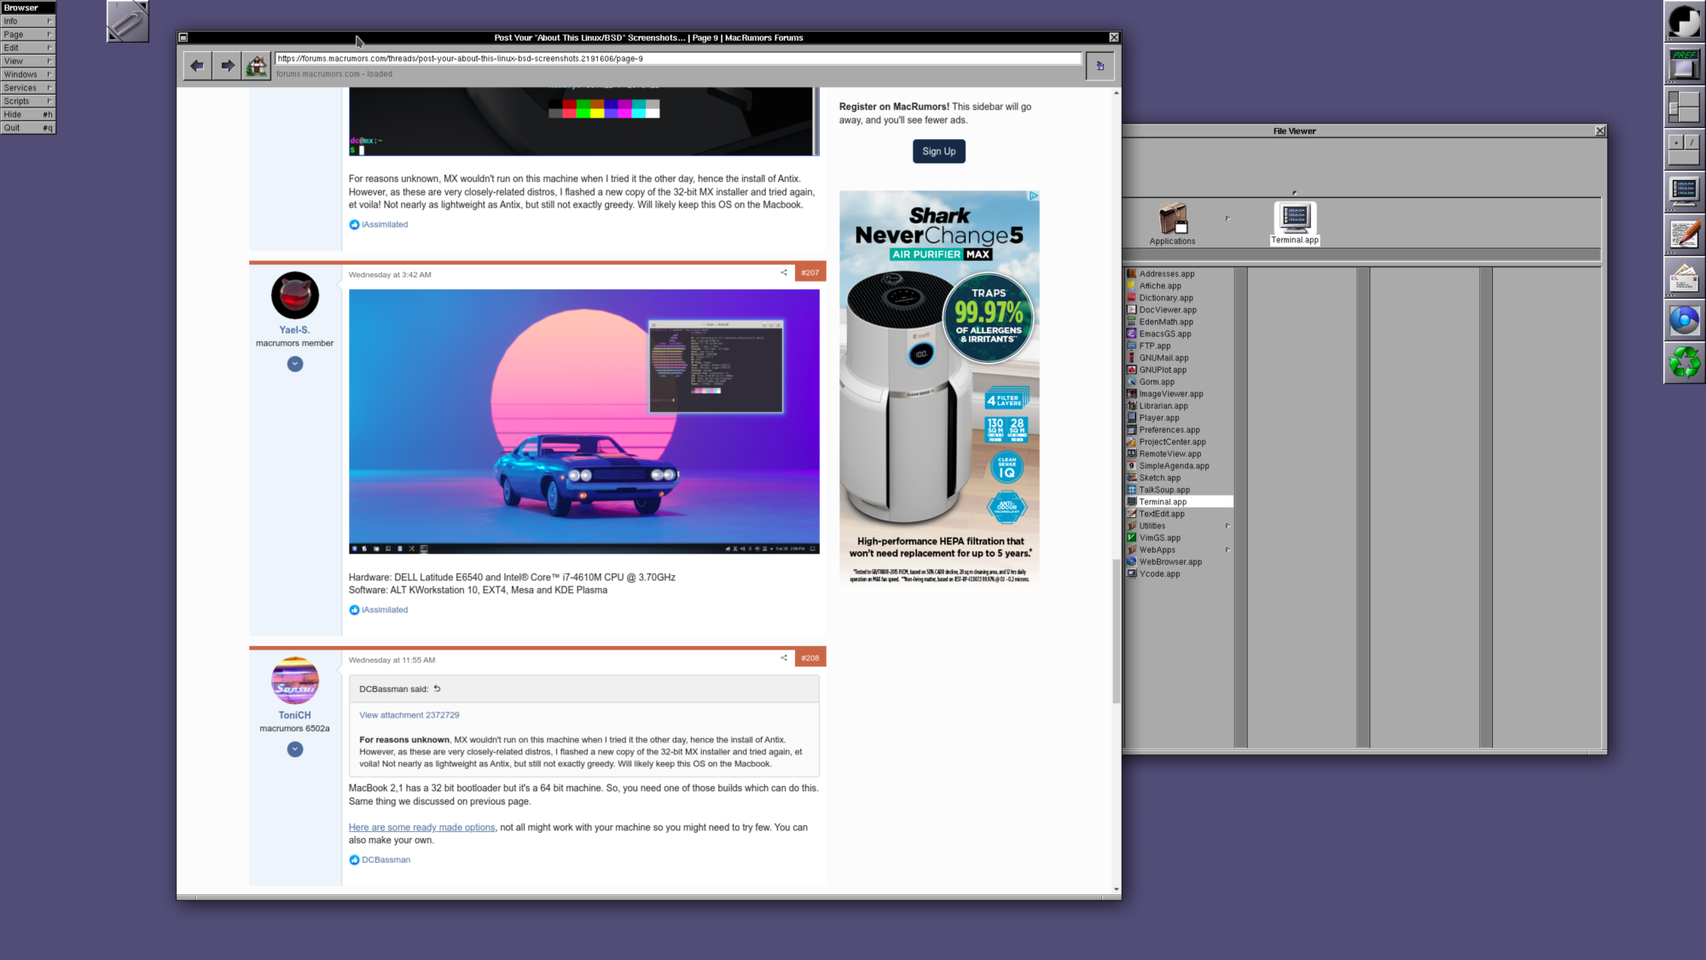The height and width of the screenshot is (960, 1706).
Task: Click the recycler trash icon in dock
Action: (1684, 363)
